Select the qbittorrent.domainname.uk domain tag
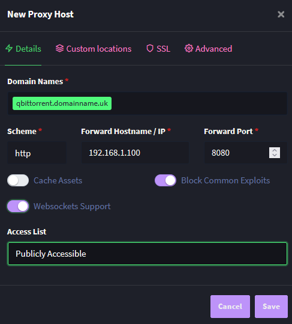The height and width of the screenshot is (324, 292). tap(62, 103)
